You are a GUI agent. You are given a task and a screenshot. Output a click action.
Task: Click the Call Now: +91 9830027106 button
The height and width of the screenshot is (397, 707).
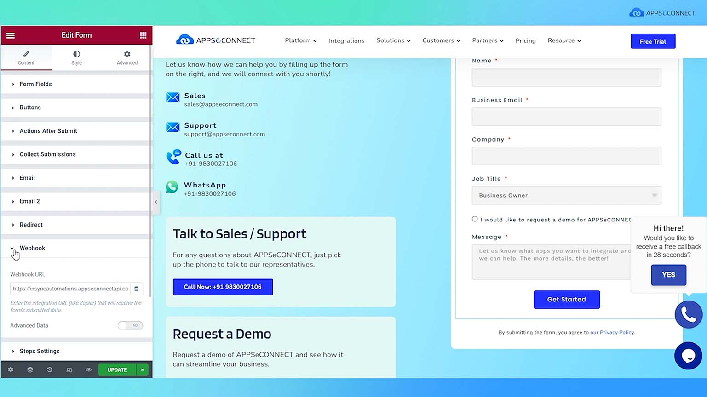223,287
